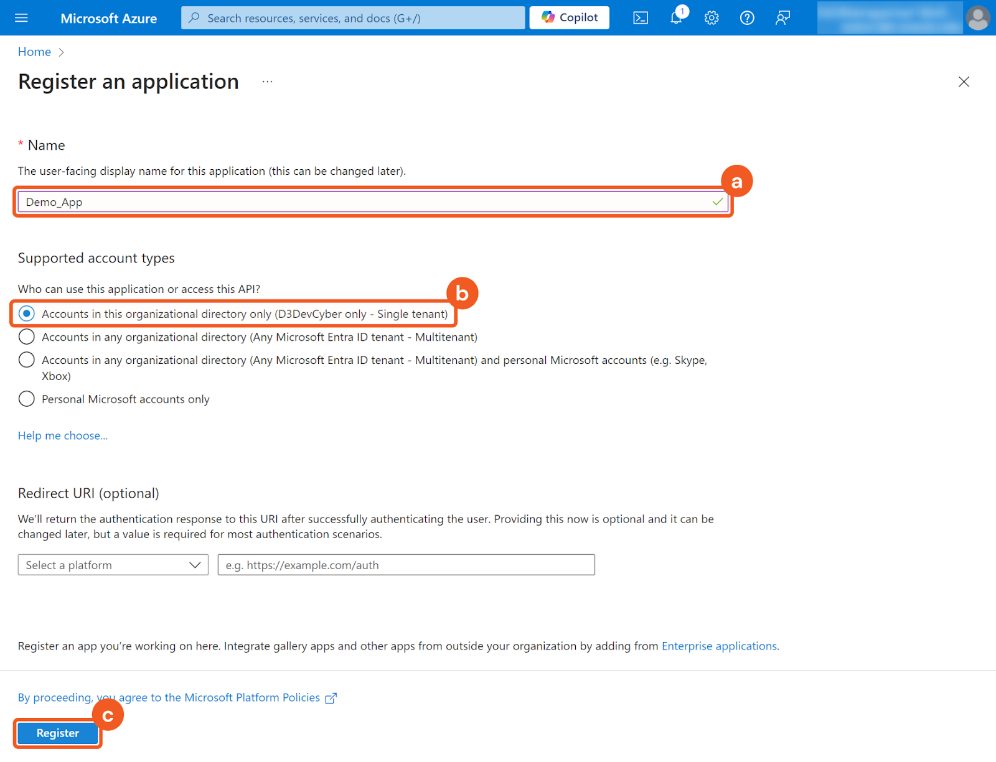Choose Personal Microsoft accounts only
This screenshot has width=996, height=762.
pos(27,399)
